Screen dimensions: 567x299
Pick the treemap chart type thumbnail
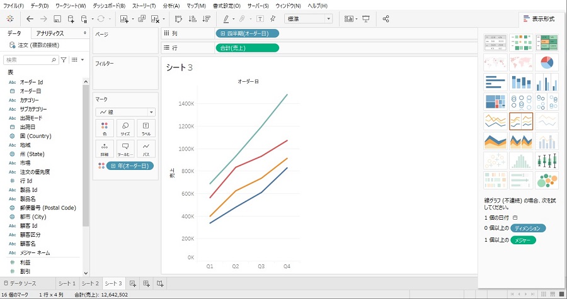pos(495,101)
